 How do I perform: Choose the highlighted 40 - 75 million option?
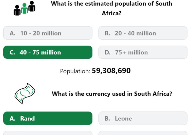click(x=48, y=52)
